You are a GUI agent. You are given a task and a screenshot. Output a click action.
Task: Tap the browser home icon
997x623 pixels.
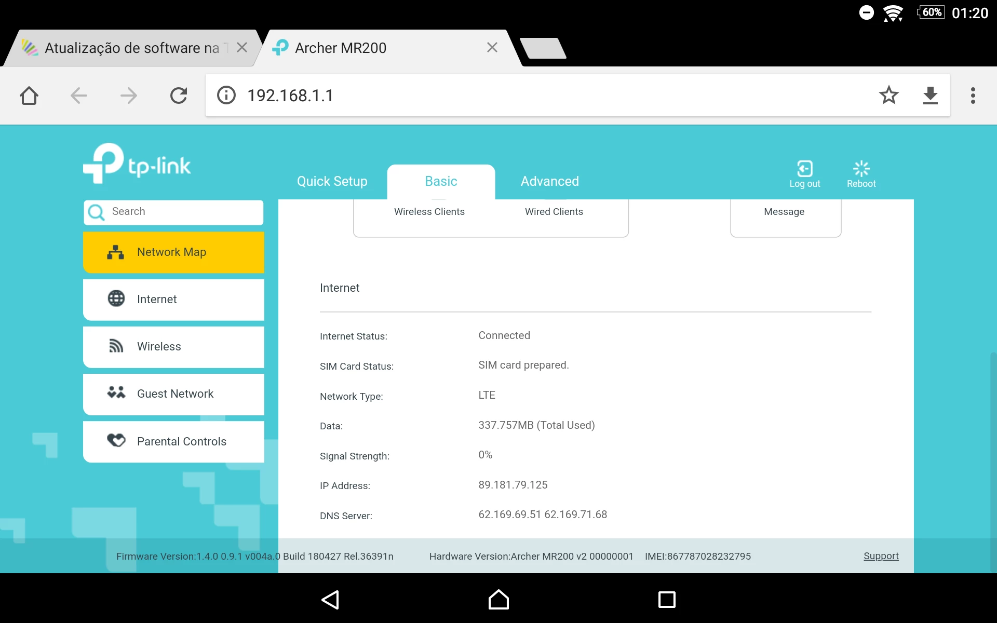click(29, 96)
